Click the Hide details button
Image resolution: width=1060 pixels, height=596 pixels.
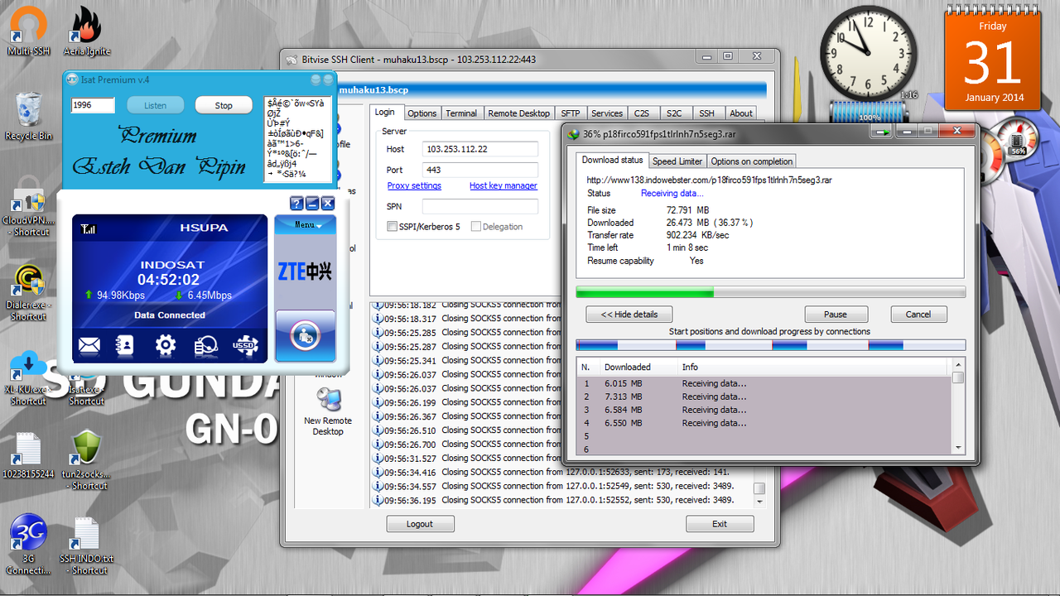tap(629, 315)
